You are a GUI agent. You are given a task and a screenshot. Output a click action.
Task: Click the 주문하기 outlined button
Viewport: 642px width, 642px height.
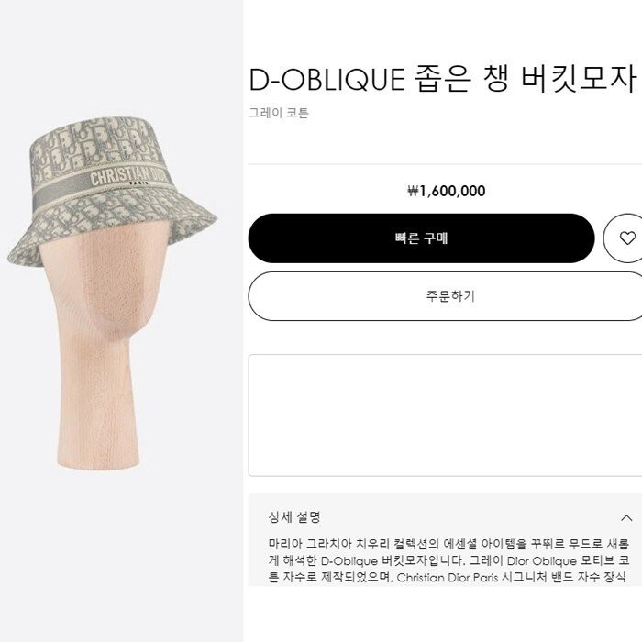[445, 296]
